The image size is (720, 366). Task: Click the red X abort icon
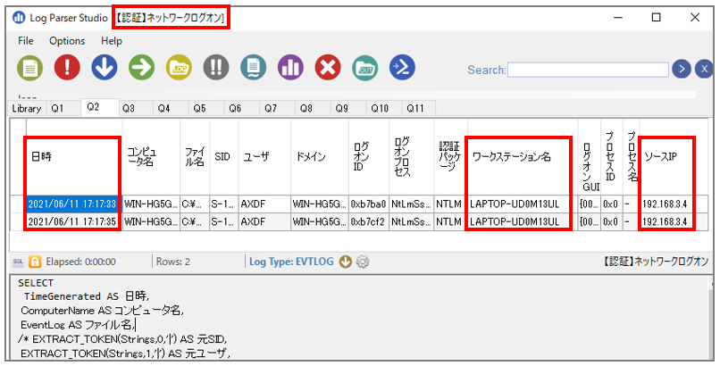[x=328, y=68]
